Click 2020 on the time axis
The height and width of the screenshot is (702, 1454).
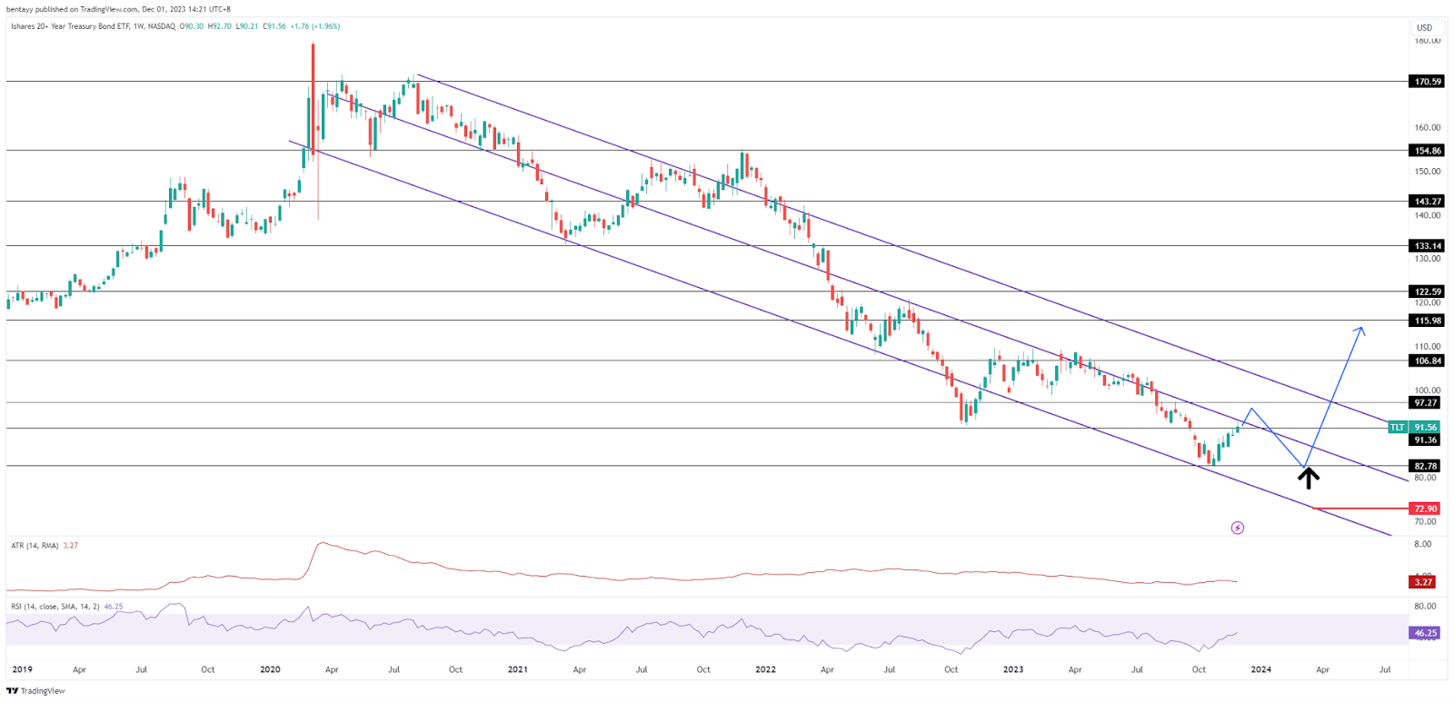(x=270, y=669)
